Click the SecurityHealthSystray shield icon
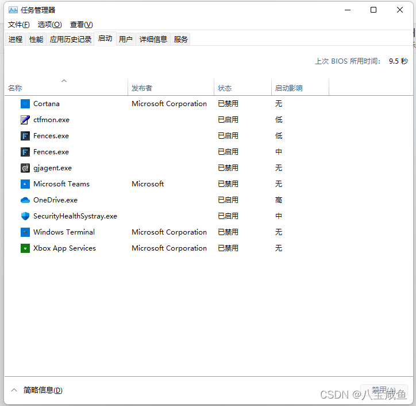The width and height of the screenshot is (416, 406). [25, 216]
